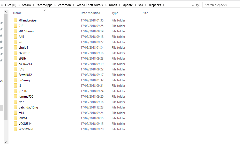Click date 17/02/2018 01:34 of chuid4
This screenshot has width=240, height=145.
pyautogui.click(x=92, y=48)
